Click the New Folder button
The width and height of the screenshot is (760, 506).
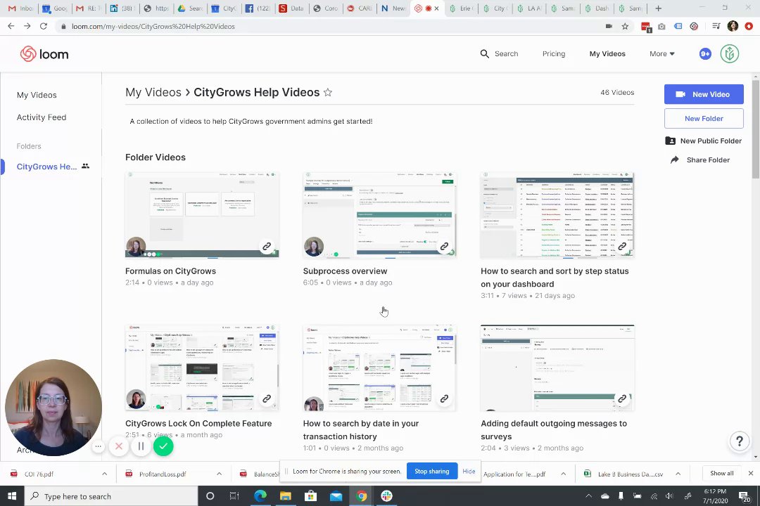(x=704, y=119)
